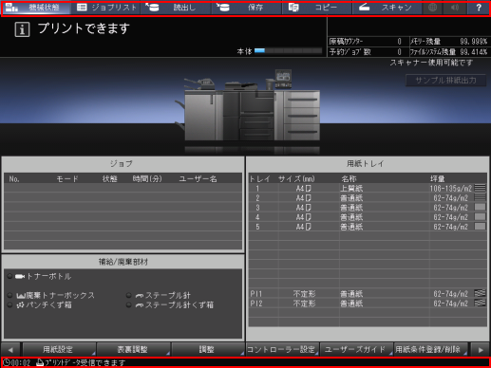Select tray 4 普通紙 row
Screen dimensions: 491x368
click(x=368, y=217)
